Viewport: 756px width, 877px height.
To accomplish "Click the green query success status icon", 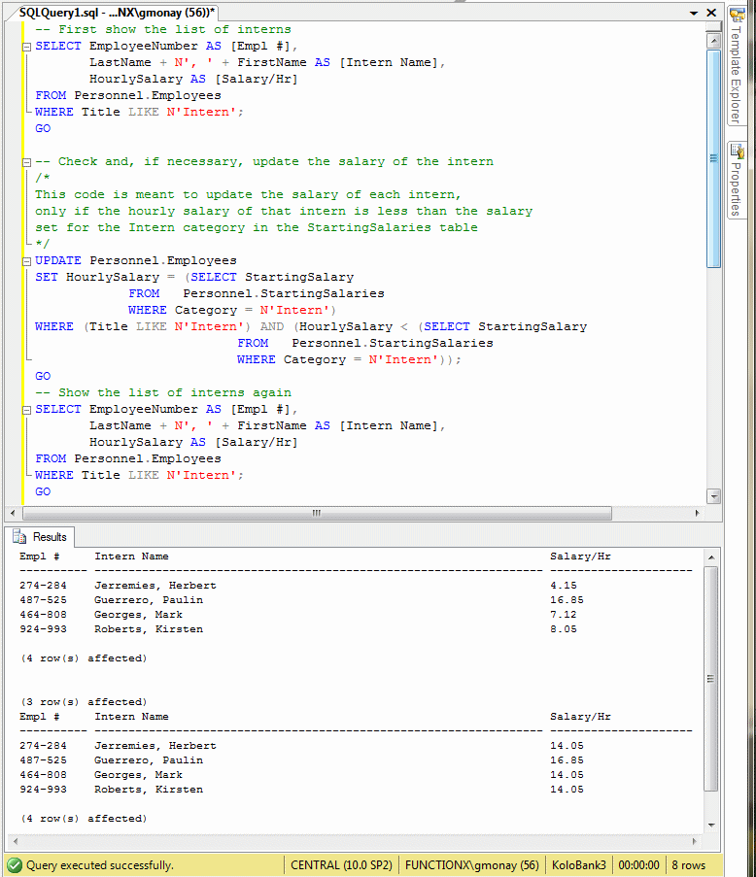I will pos(15,865).
